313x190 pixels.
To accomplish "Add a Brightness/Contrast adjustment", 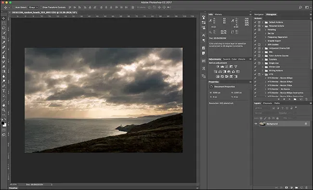I will tap(218, 67).
